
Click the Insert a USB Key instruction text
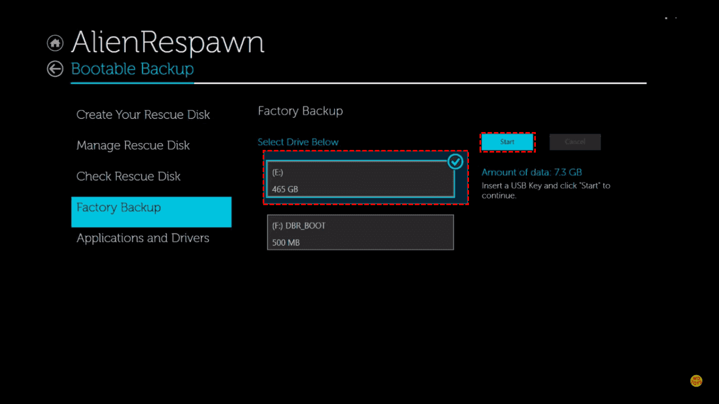(546, 190)
